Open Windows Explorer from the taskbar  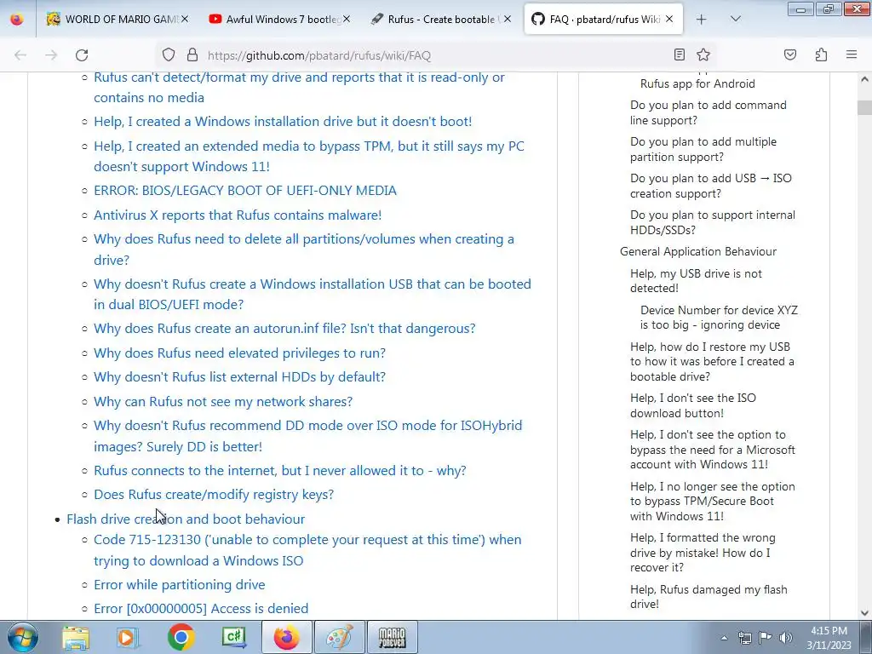tap(76, 637)
